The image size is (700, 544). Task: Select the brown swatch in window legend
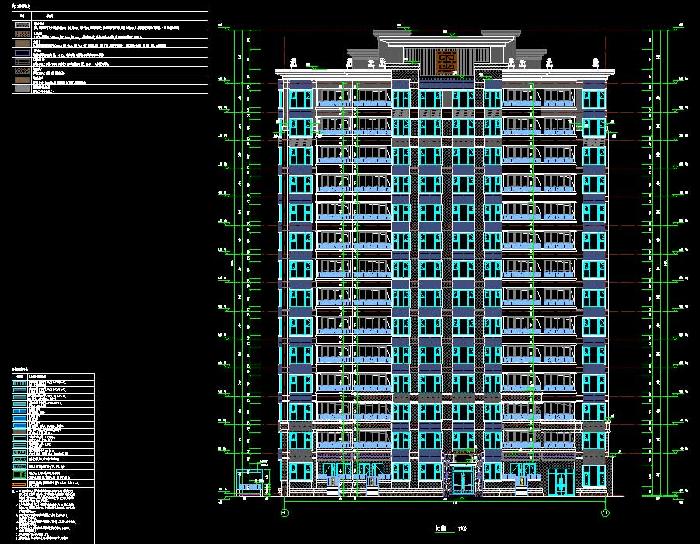coord(19,431)
